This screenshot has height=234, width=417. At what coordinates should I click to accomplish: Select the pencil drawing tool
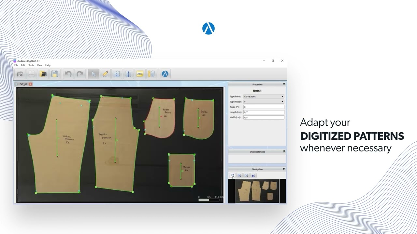click(x=105, y=74)
